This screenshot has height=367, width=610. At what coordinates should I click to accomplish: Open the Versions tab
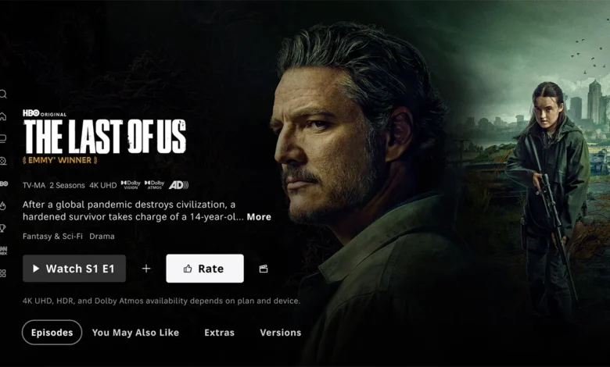pos(281,333)
